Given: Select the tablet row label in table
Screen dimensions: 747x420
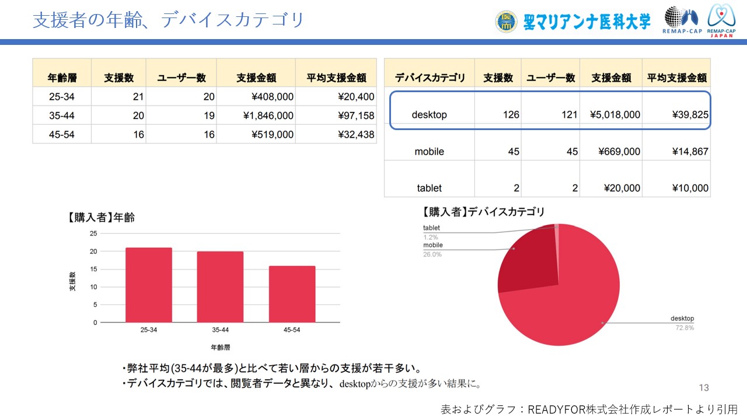Looking at the screenshot, I should tap(430, 188).
